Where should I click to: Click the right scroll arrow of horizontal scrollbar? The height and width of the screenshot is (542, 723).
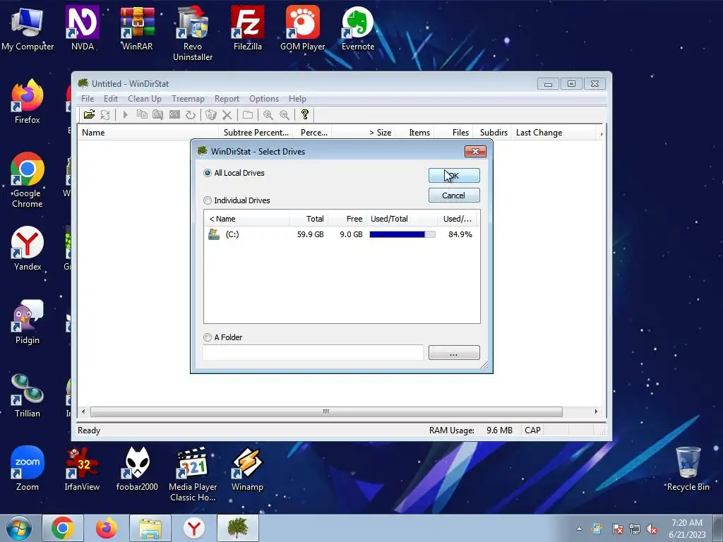point(596,411)
